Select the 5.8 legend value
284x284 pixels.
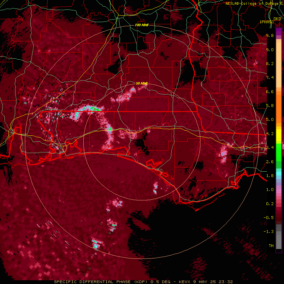(x=270, y=106)
